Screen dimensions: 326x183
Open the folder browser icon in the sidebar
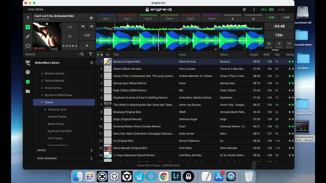tap(28, 91)
